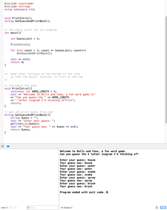
Task: Click the 'using namespace std;' line
Action: (x=20, y=9)
